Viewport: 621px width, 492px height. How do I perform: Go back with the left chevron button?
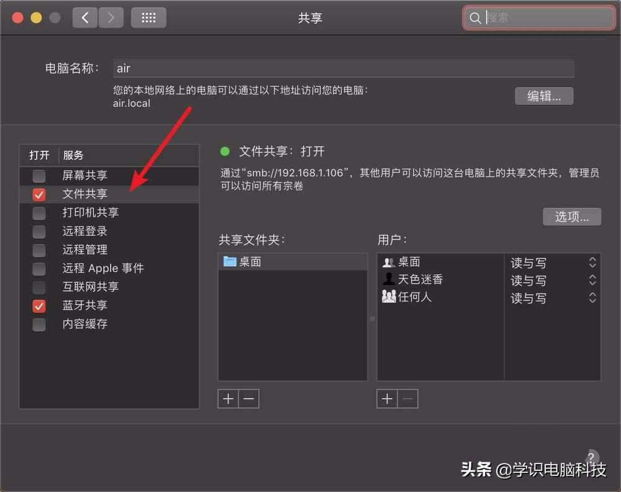84,18
